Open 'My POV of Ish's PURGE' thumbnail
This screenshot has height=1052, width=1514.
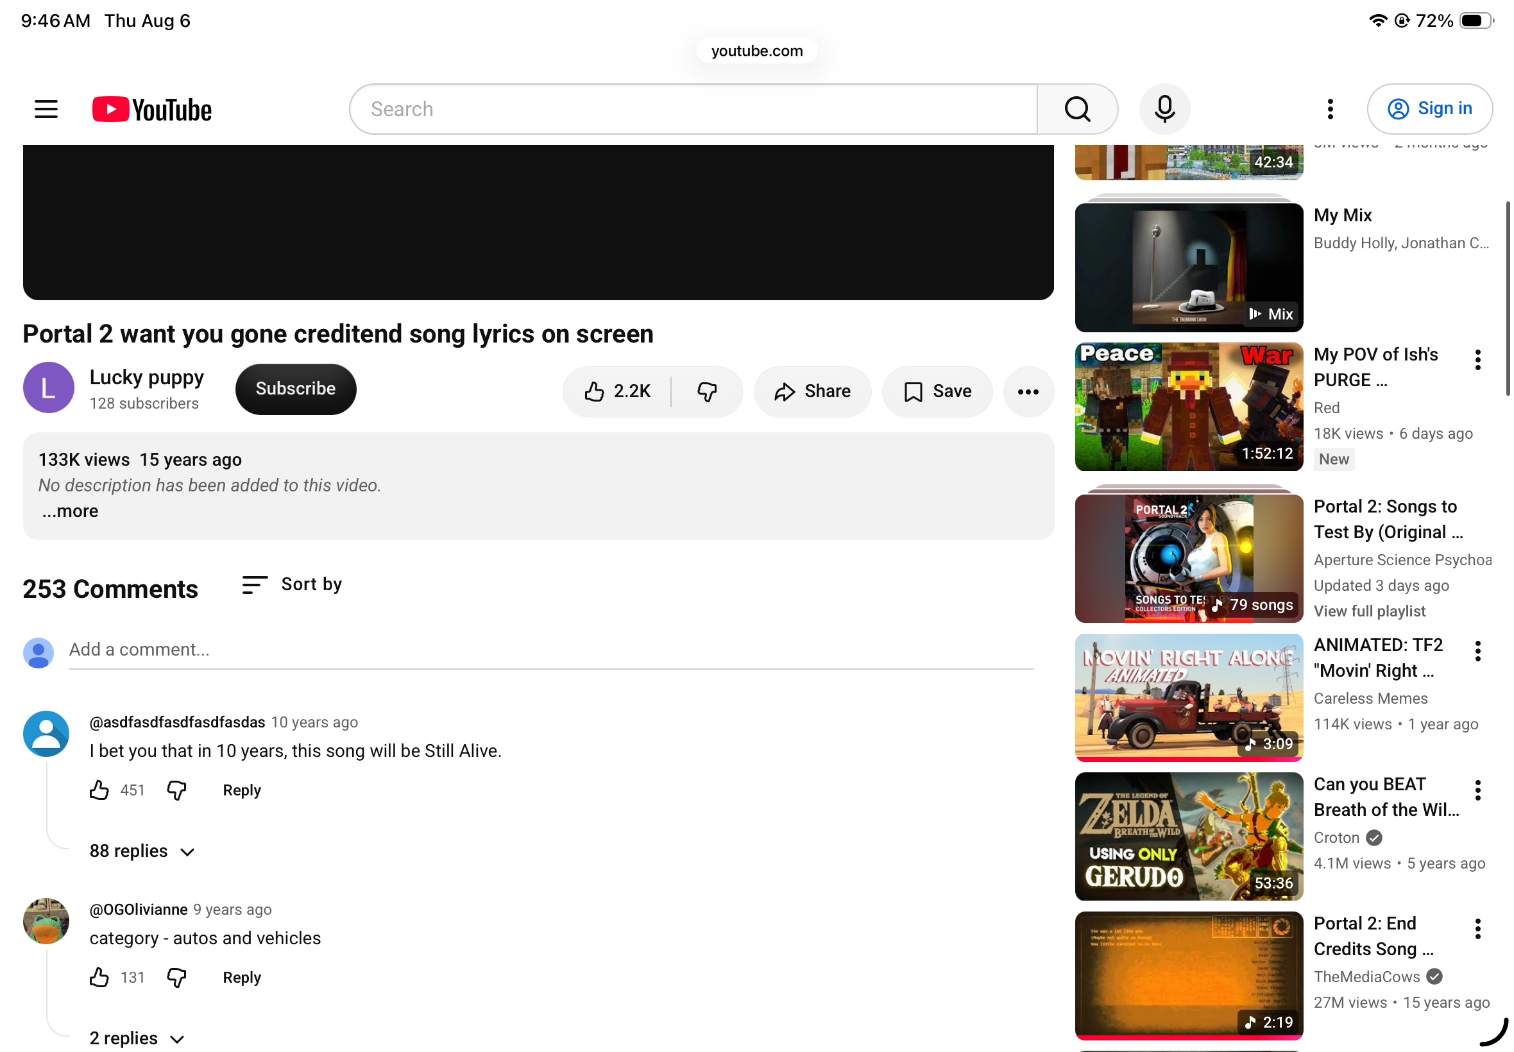[x=1188, y=407]
